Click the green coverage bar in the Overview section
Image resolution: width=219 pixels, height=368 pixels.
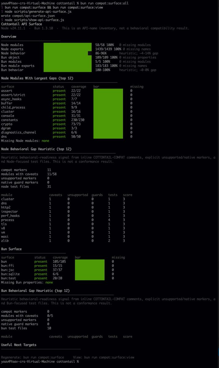click(68, 57)
